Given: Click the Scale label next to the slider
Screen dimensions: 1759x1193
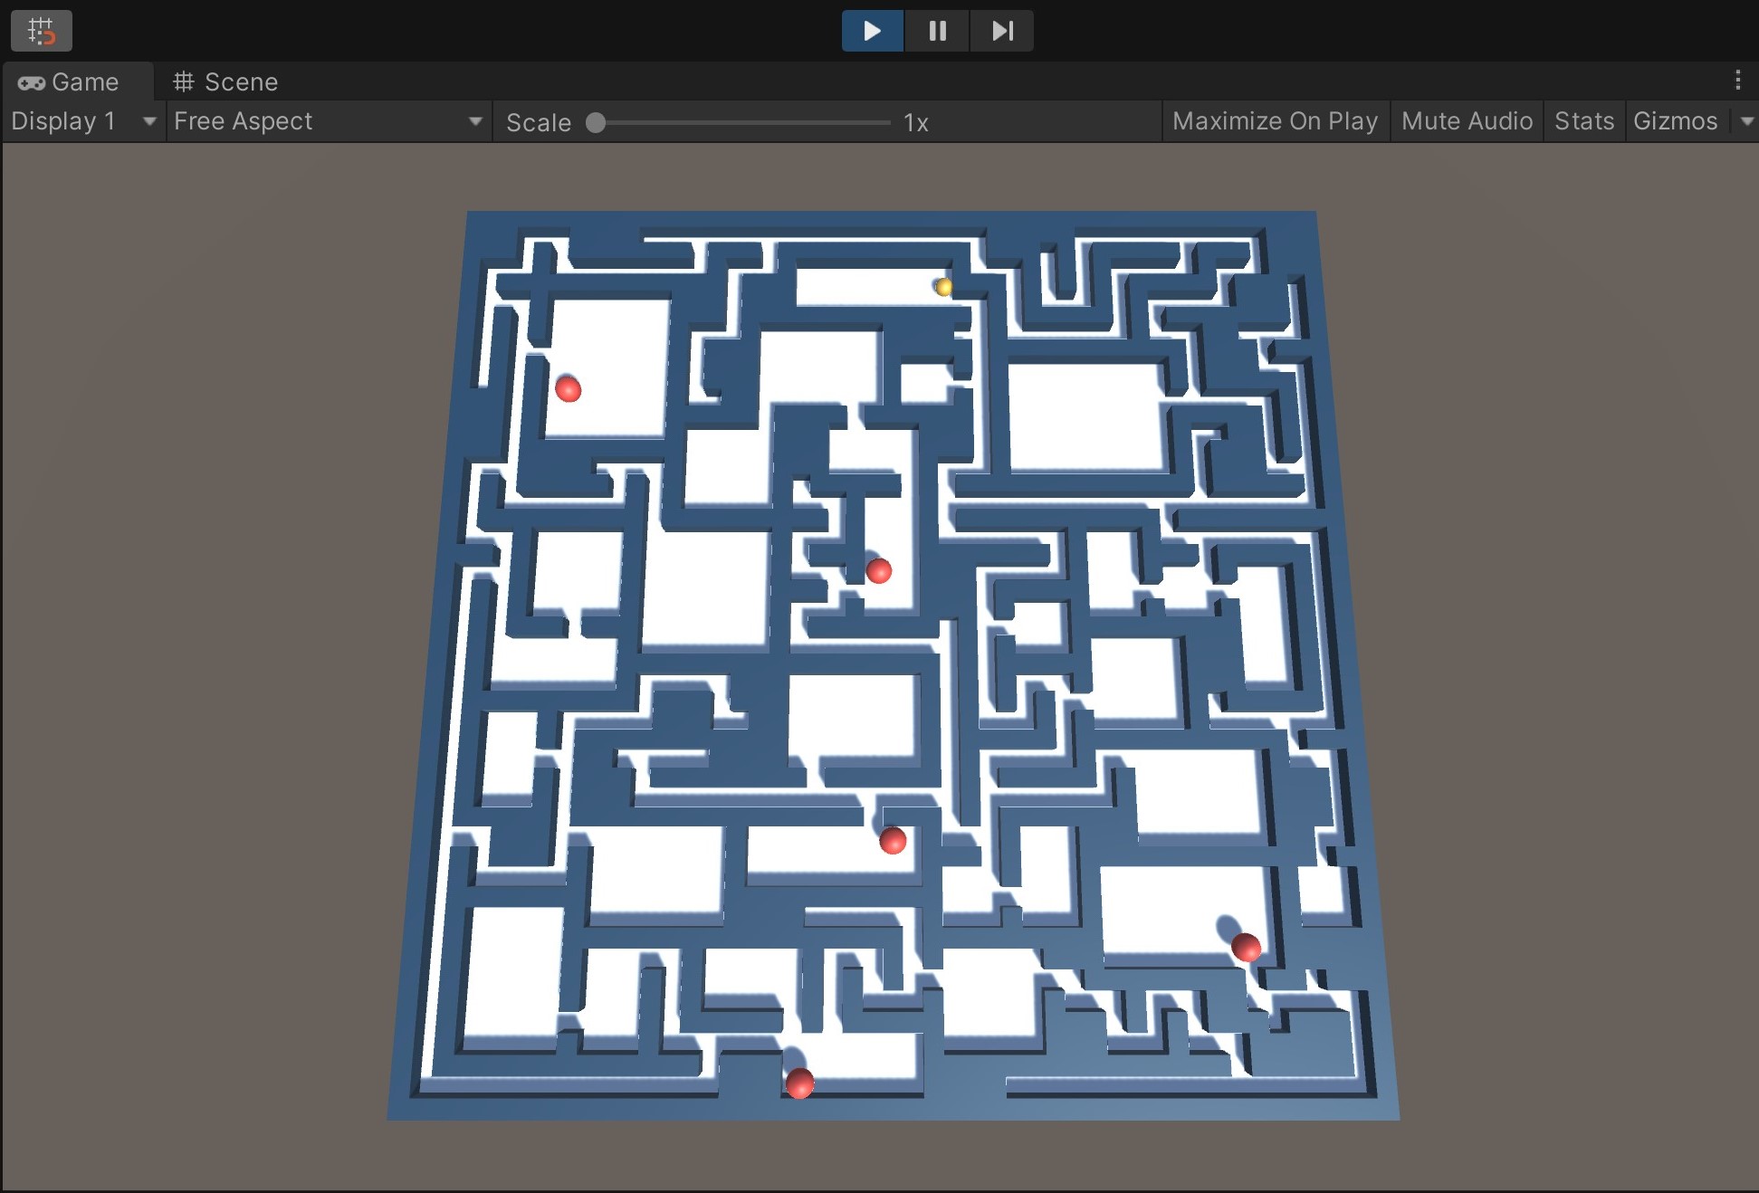Looking at the screenshot, I should tap(539, 122).
